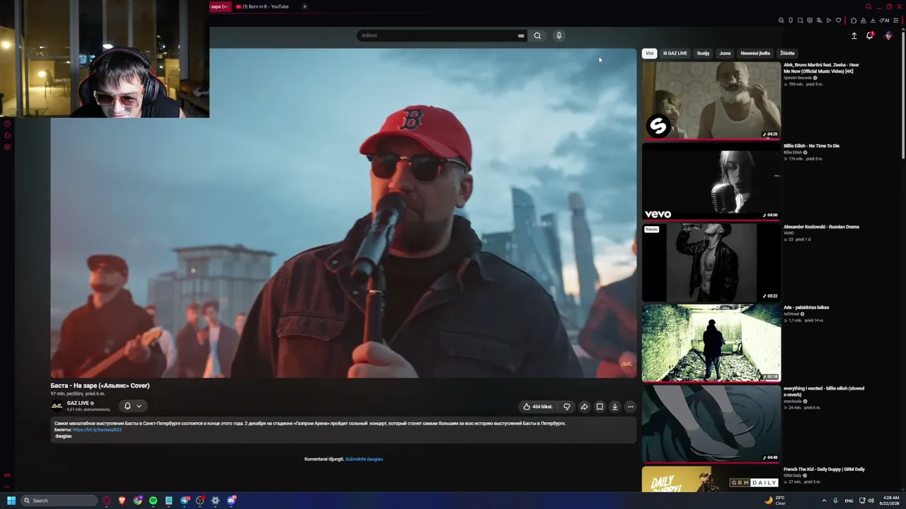Open Spotify from the taskbar

[153, 501]
